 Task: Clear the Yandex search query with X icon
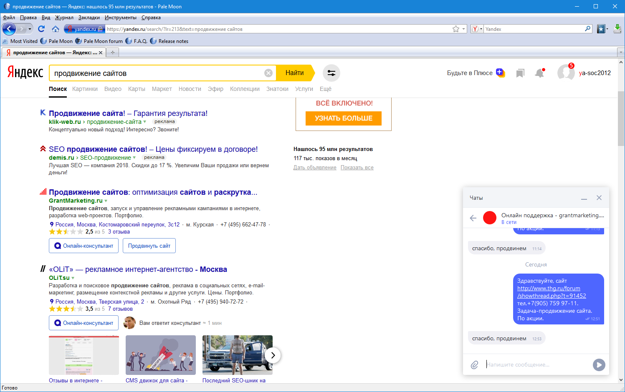click(x=268, y=73)
